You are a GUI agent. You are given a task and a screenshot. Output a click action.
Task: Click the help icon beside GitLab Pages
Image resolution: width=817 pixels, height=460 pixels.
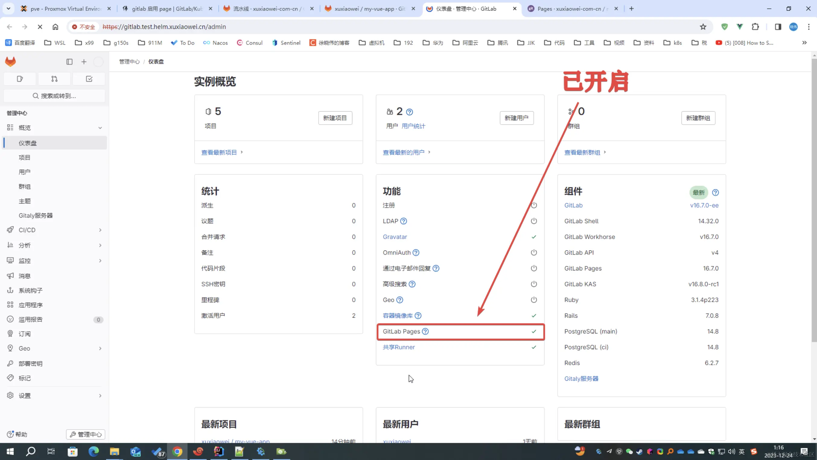[x=426, y=331]
